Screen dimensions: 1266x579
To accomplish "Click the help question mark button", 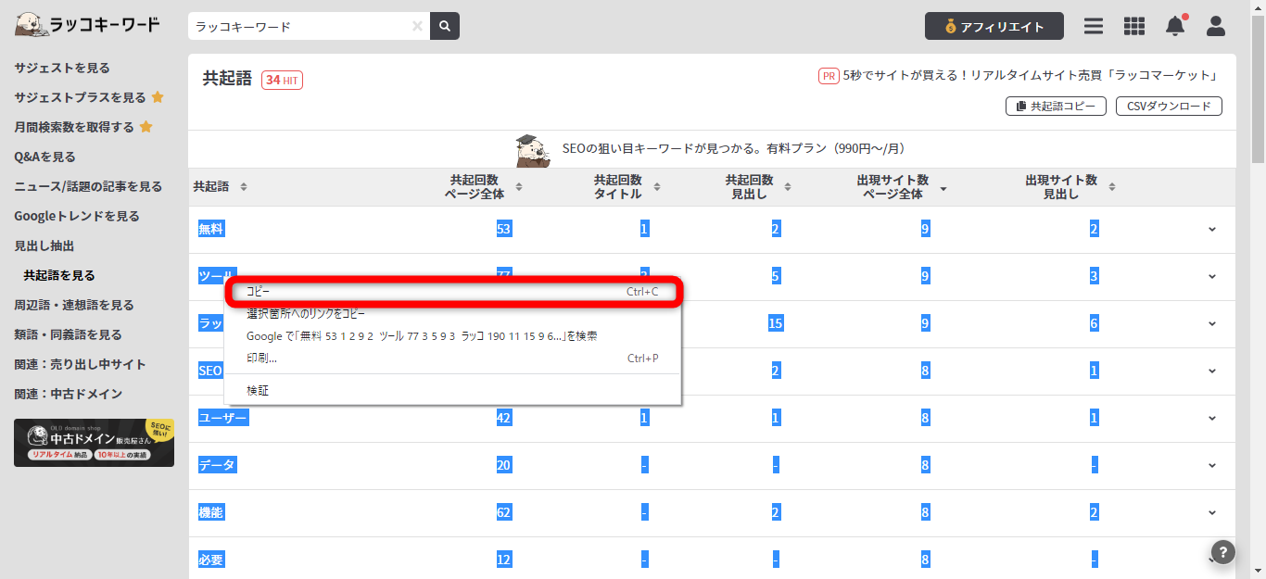I will pos(1223,552).
